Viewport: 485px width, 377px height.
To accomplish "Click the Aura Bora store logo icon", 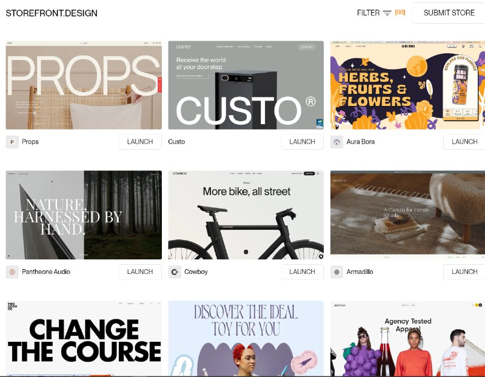I will [336, 142].
